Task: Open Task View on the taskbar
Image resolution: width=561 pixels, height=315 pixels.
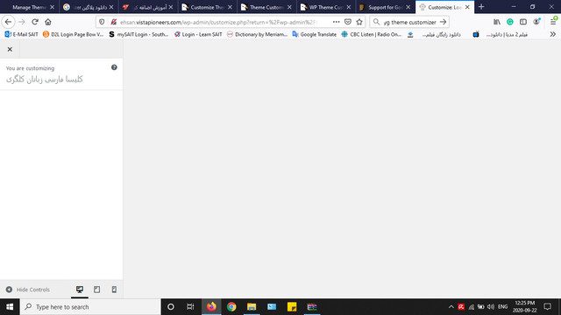Action: tap(190, 307)
